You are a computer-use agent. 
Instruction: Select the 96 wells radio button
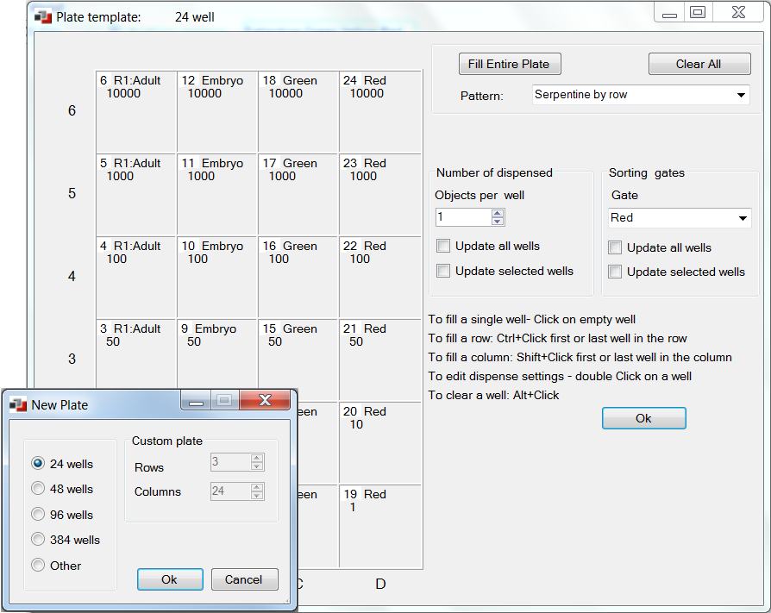click(37, 514)
